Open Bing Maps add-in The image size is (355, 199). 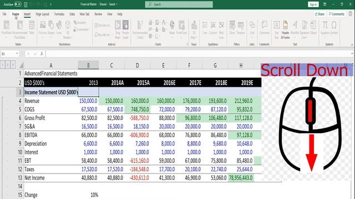tap(118, 29)
